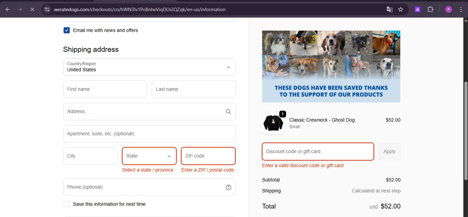Open the Extensions puzzle icon
This screenshot has height=217, width=468.
430,9
